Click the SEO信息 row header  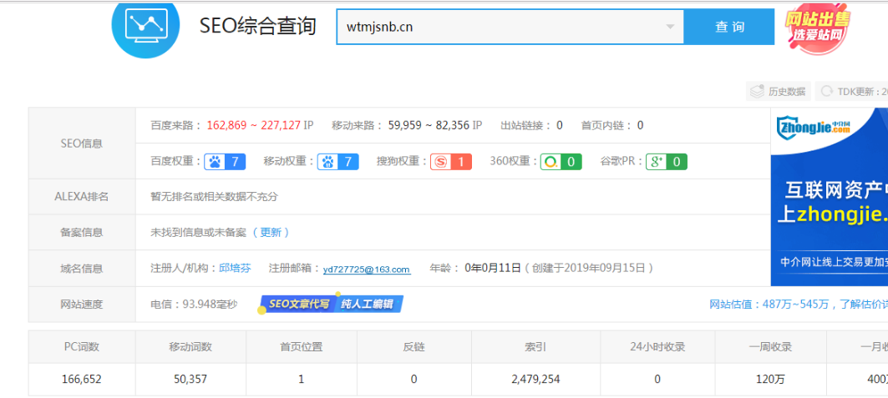point(82,143)
